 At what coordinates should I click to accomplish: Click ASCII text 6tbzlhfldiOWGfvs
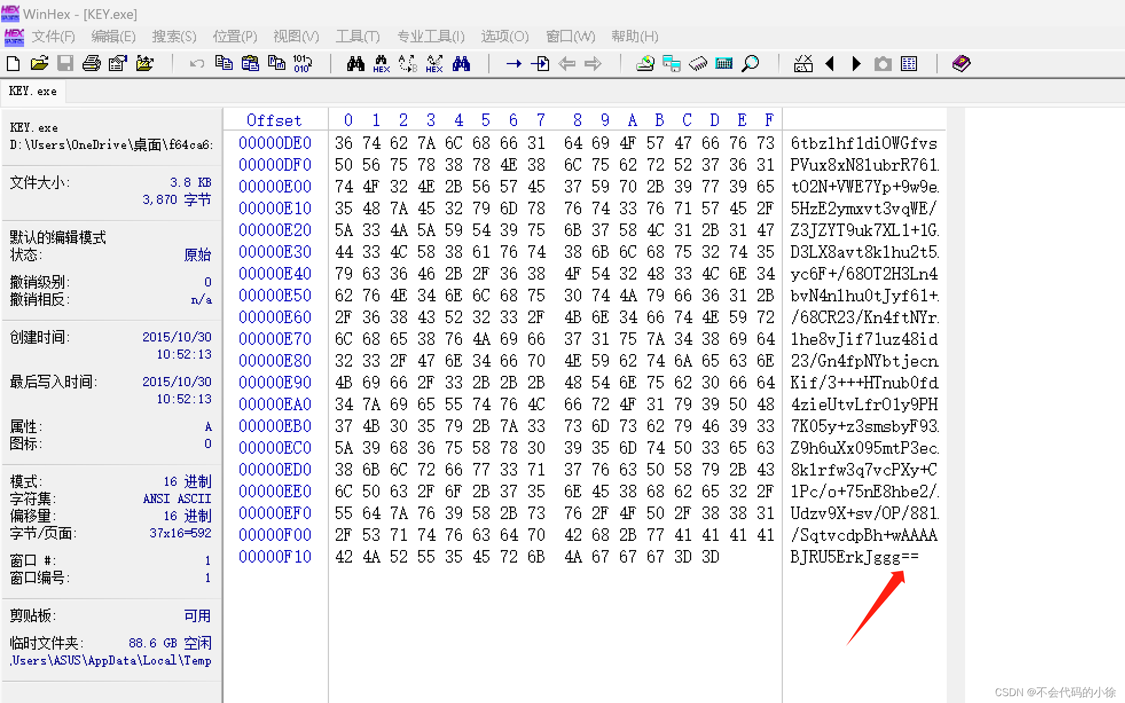click(x=864, y=143)
